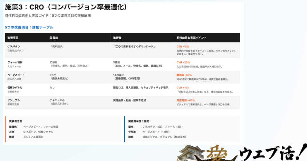Click the 「資料請求」 cell in 改善前
The width and height of the screenshot is (307, 161).
tap(57, 47)
